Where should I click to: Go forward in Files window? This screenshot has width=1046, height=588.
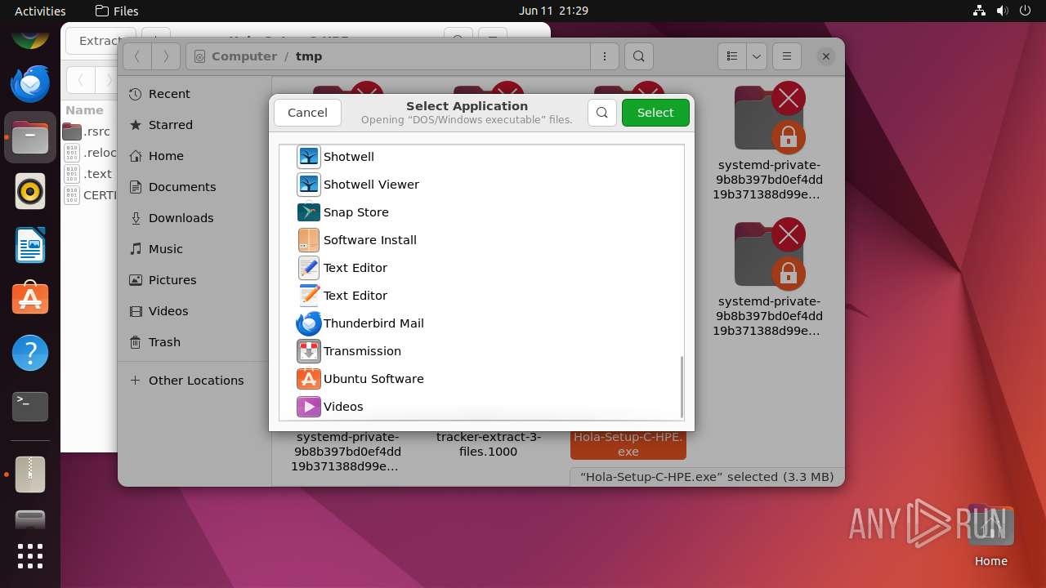click(x=166, y=56)
